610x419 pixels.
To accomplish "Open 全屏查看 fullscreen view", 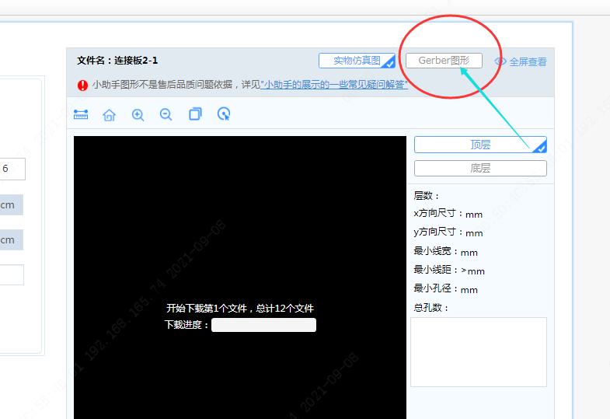I will tap(528, 61).
